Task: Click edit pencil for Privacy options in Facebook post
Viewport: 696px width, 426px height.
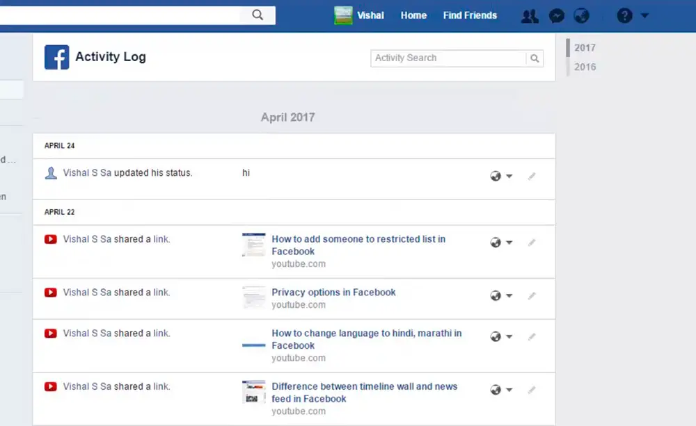Action: coord(532,296)
